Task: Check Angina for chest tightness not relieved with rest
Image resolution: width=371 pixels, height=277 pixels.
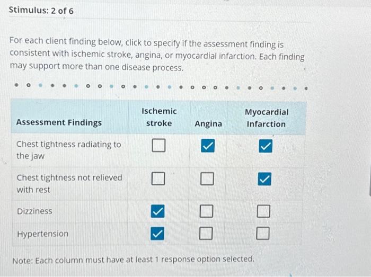Action: point(207,178)
